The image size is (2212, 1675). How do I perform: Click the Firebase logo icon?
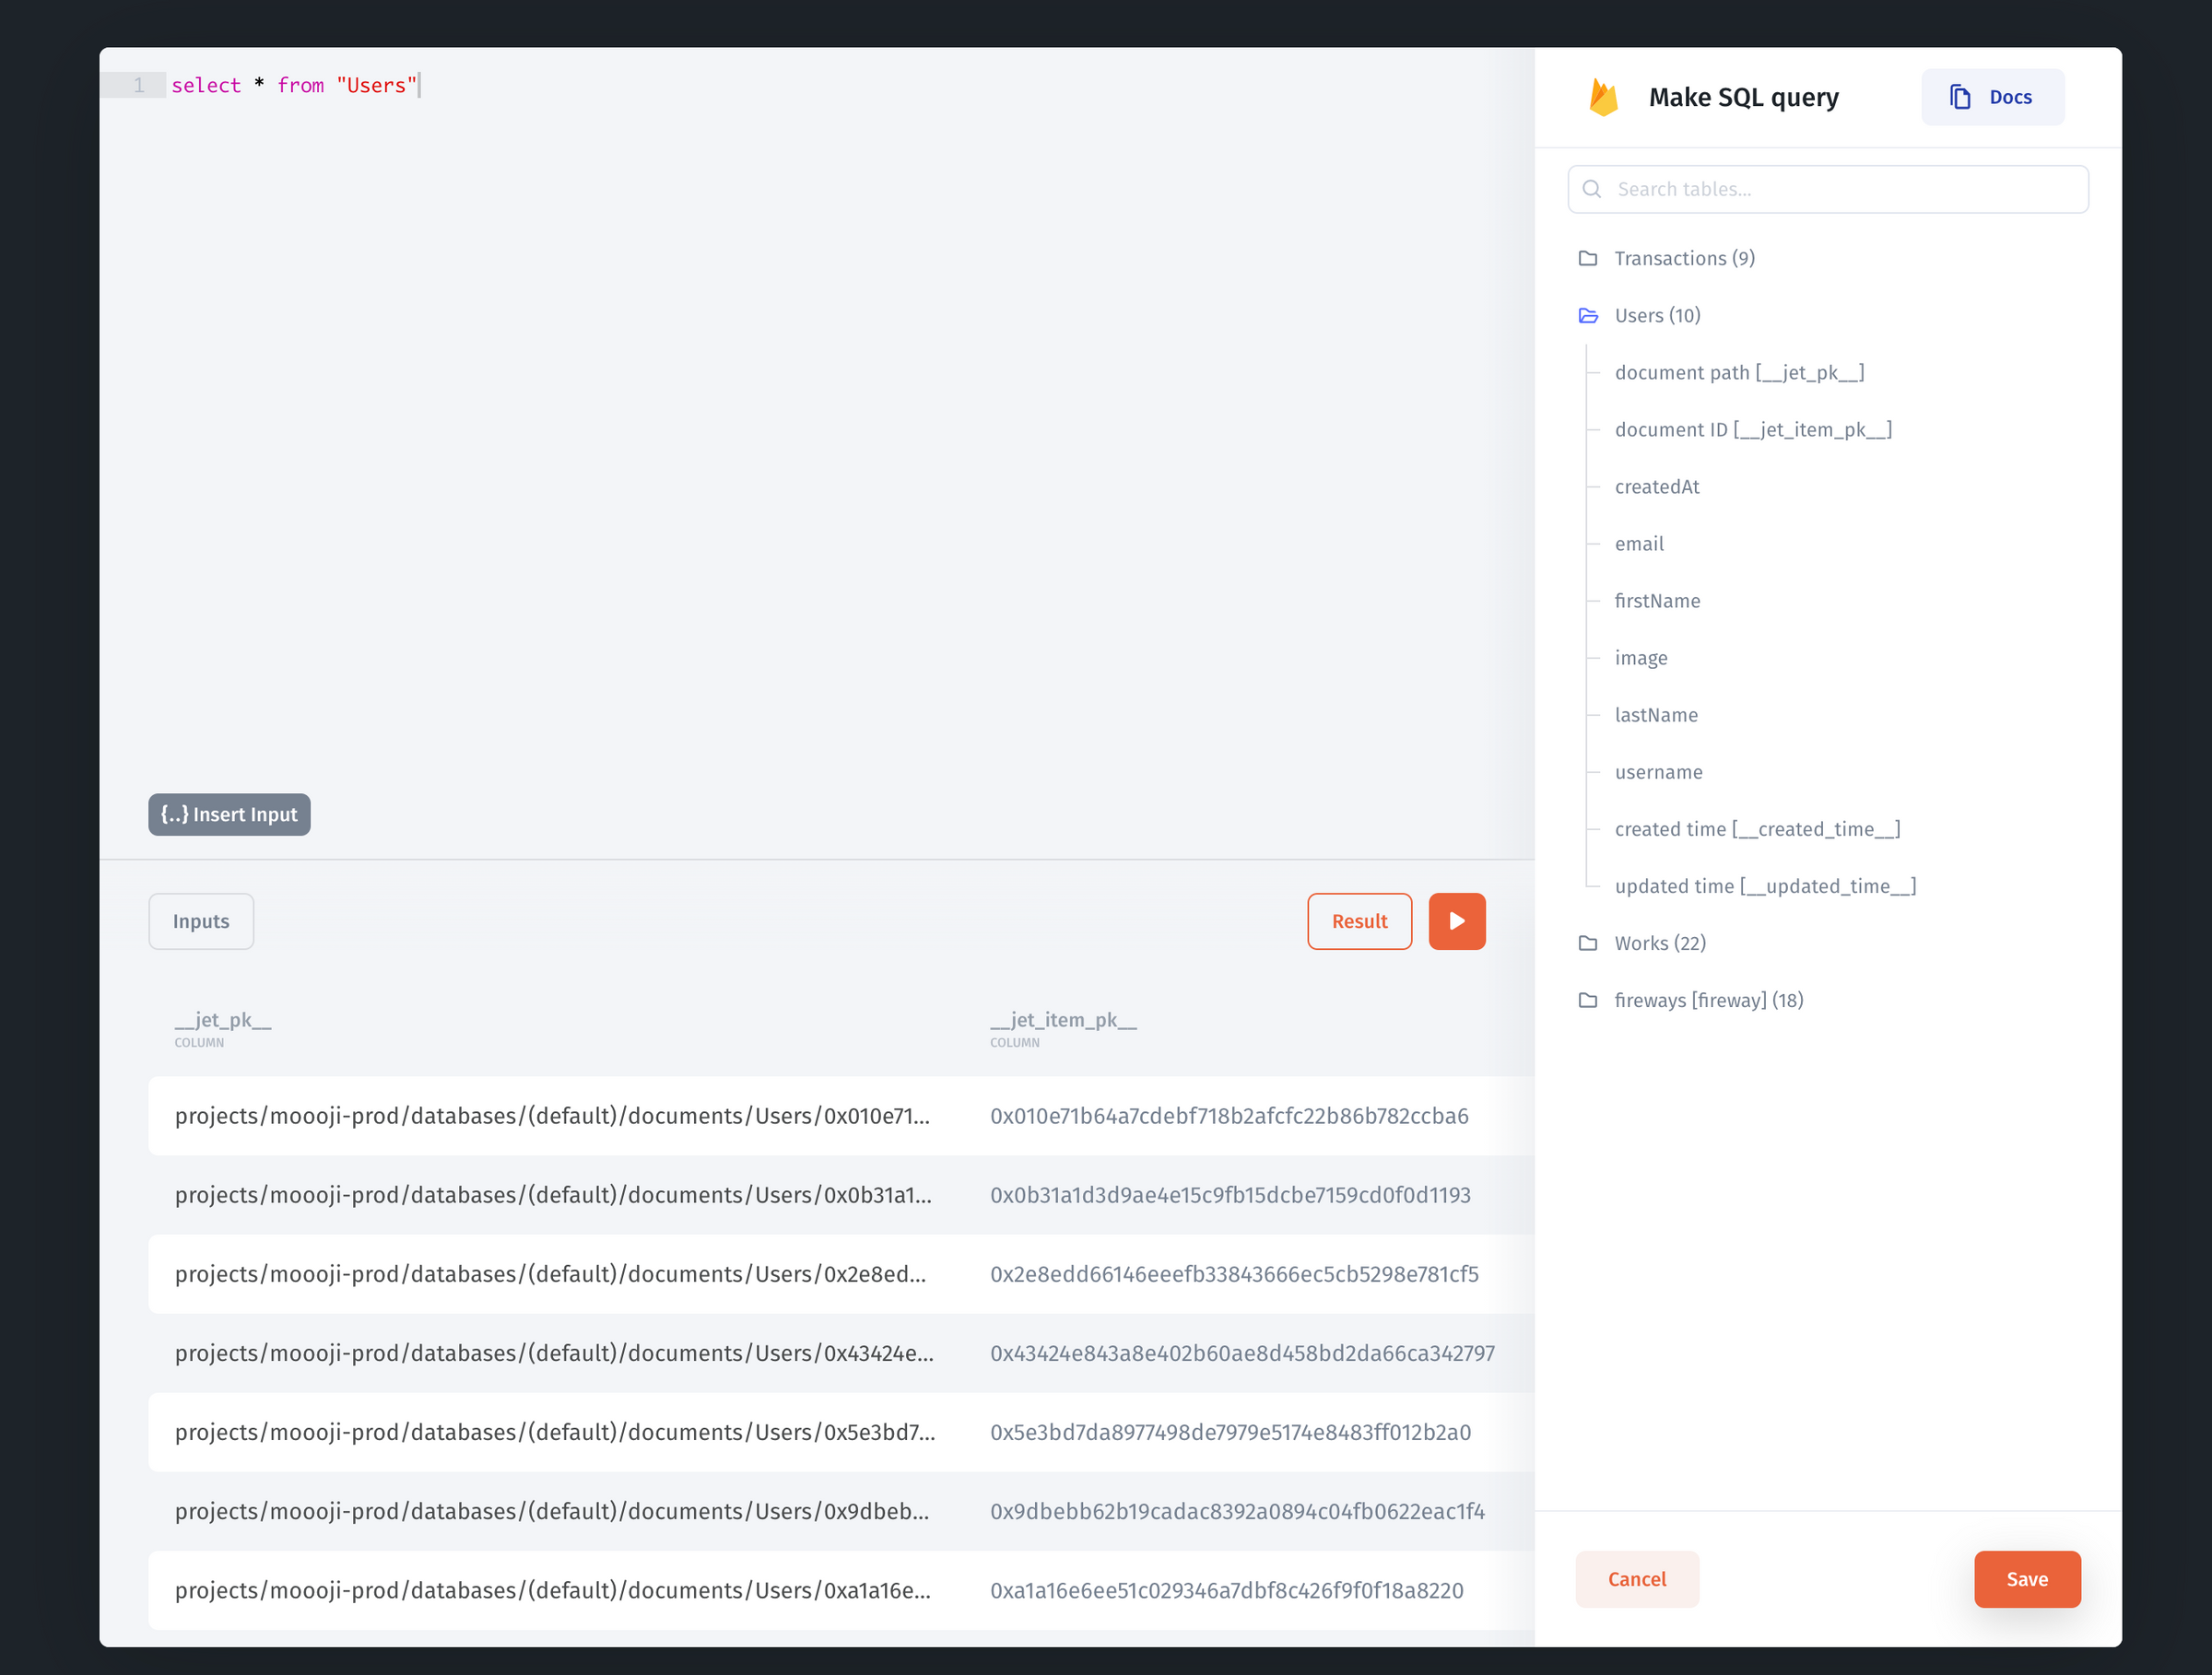tap(1603, 96)
